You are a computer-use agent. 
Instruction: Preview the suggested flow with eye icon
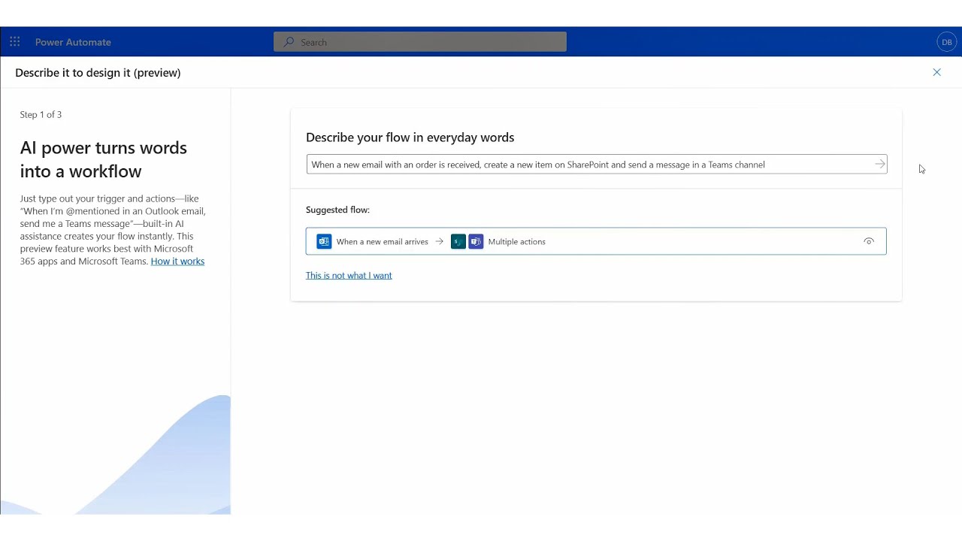(869, 241)
